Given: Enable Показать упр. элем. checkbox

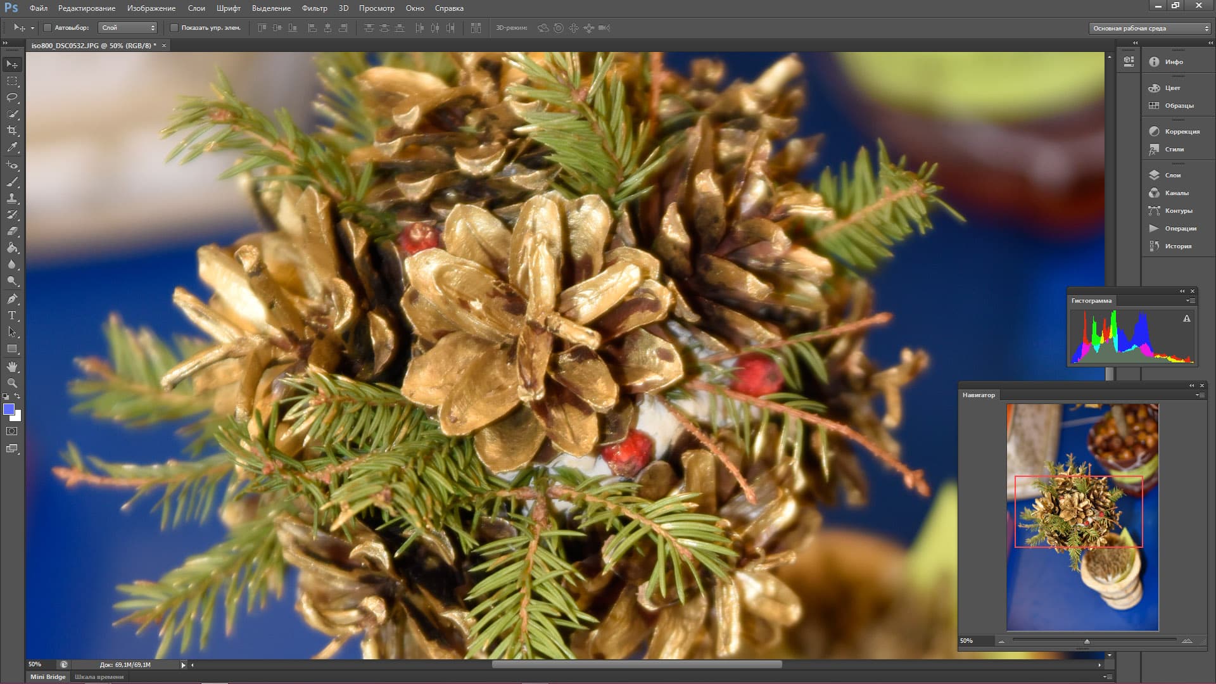Looking at the screenshot, I should pos(174,28).
